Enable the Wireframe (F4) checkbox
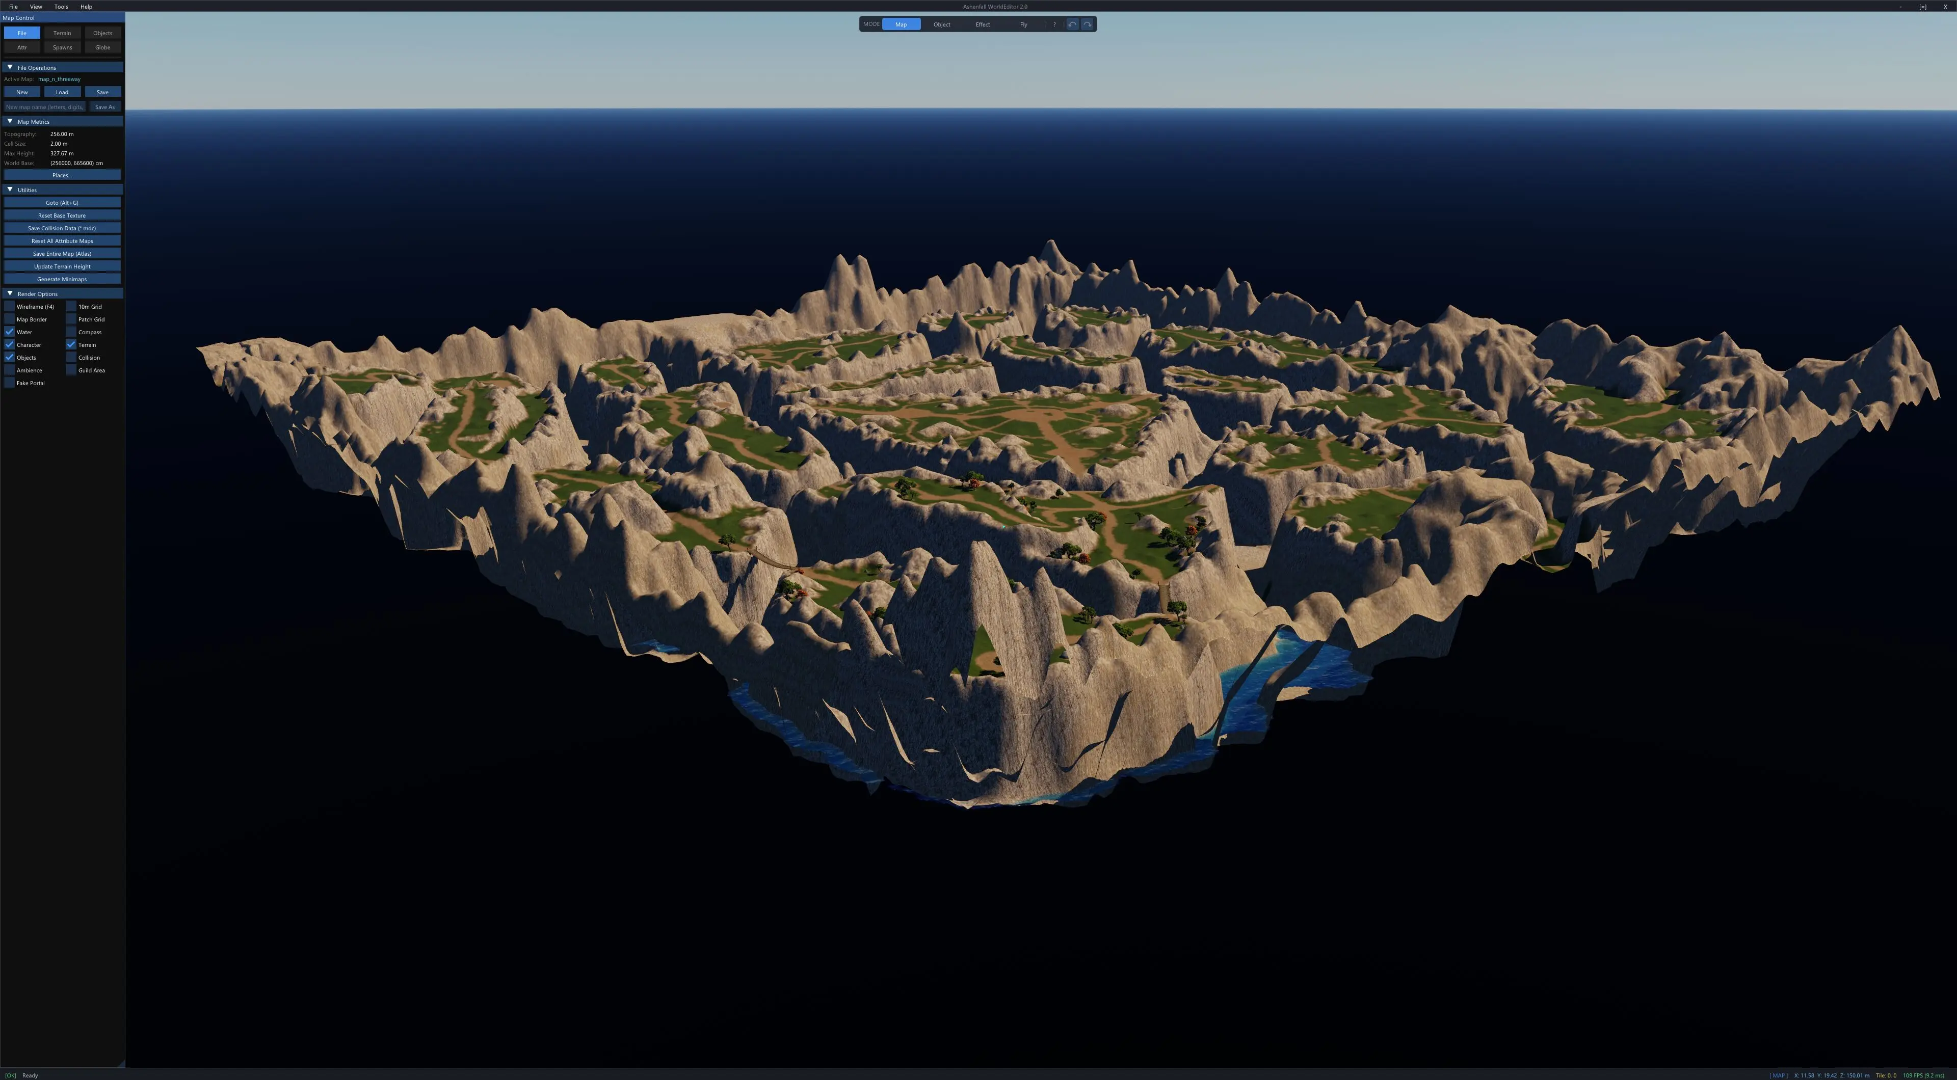The image size is (1957, 1080). tap(9, 307)
